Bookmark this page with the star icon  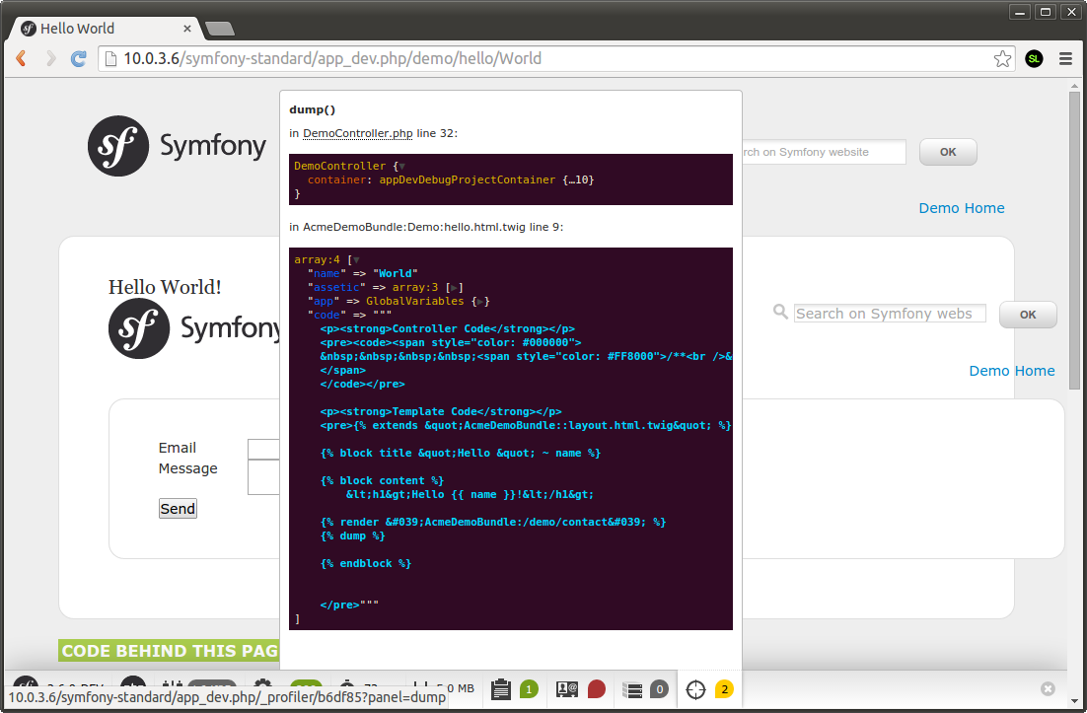(x=1002, y=59)
